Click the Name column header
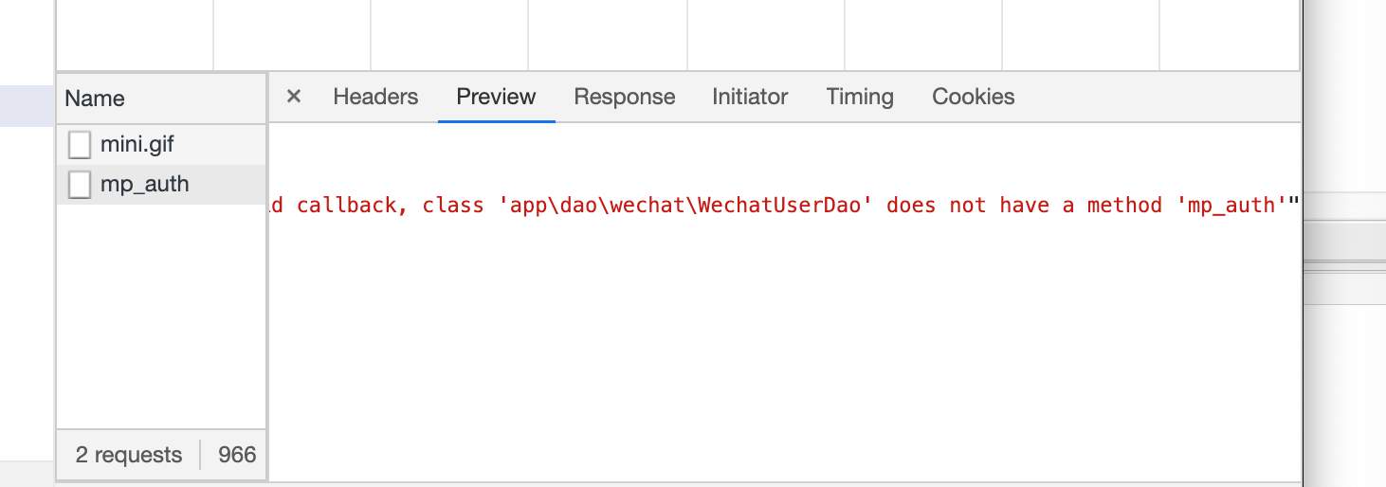The image size is (1386, 487). 161,99
